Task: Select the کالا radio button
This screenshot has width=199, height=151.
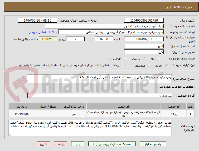Action: (159, 58)
